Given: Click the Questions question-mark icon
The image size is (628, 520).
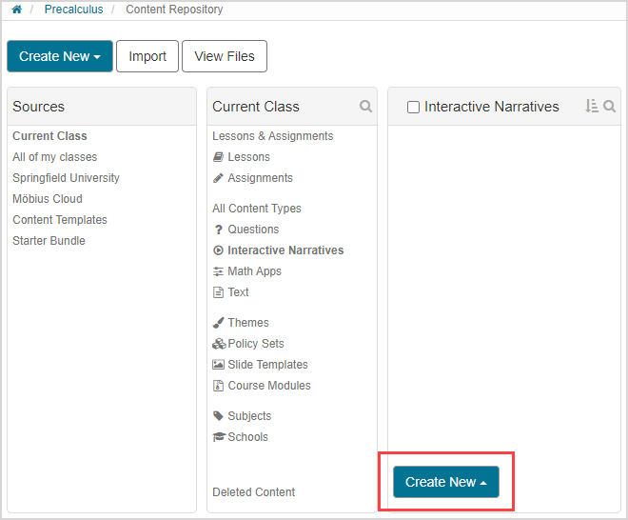Looking at the screenshot, I should (219, 230).
